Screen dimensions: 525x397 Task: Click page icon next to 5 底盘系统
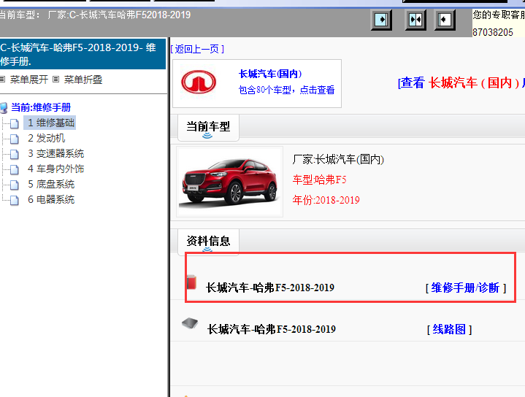[x=15, y=185]
